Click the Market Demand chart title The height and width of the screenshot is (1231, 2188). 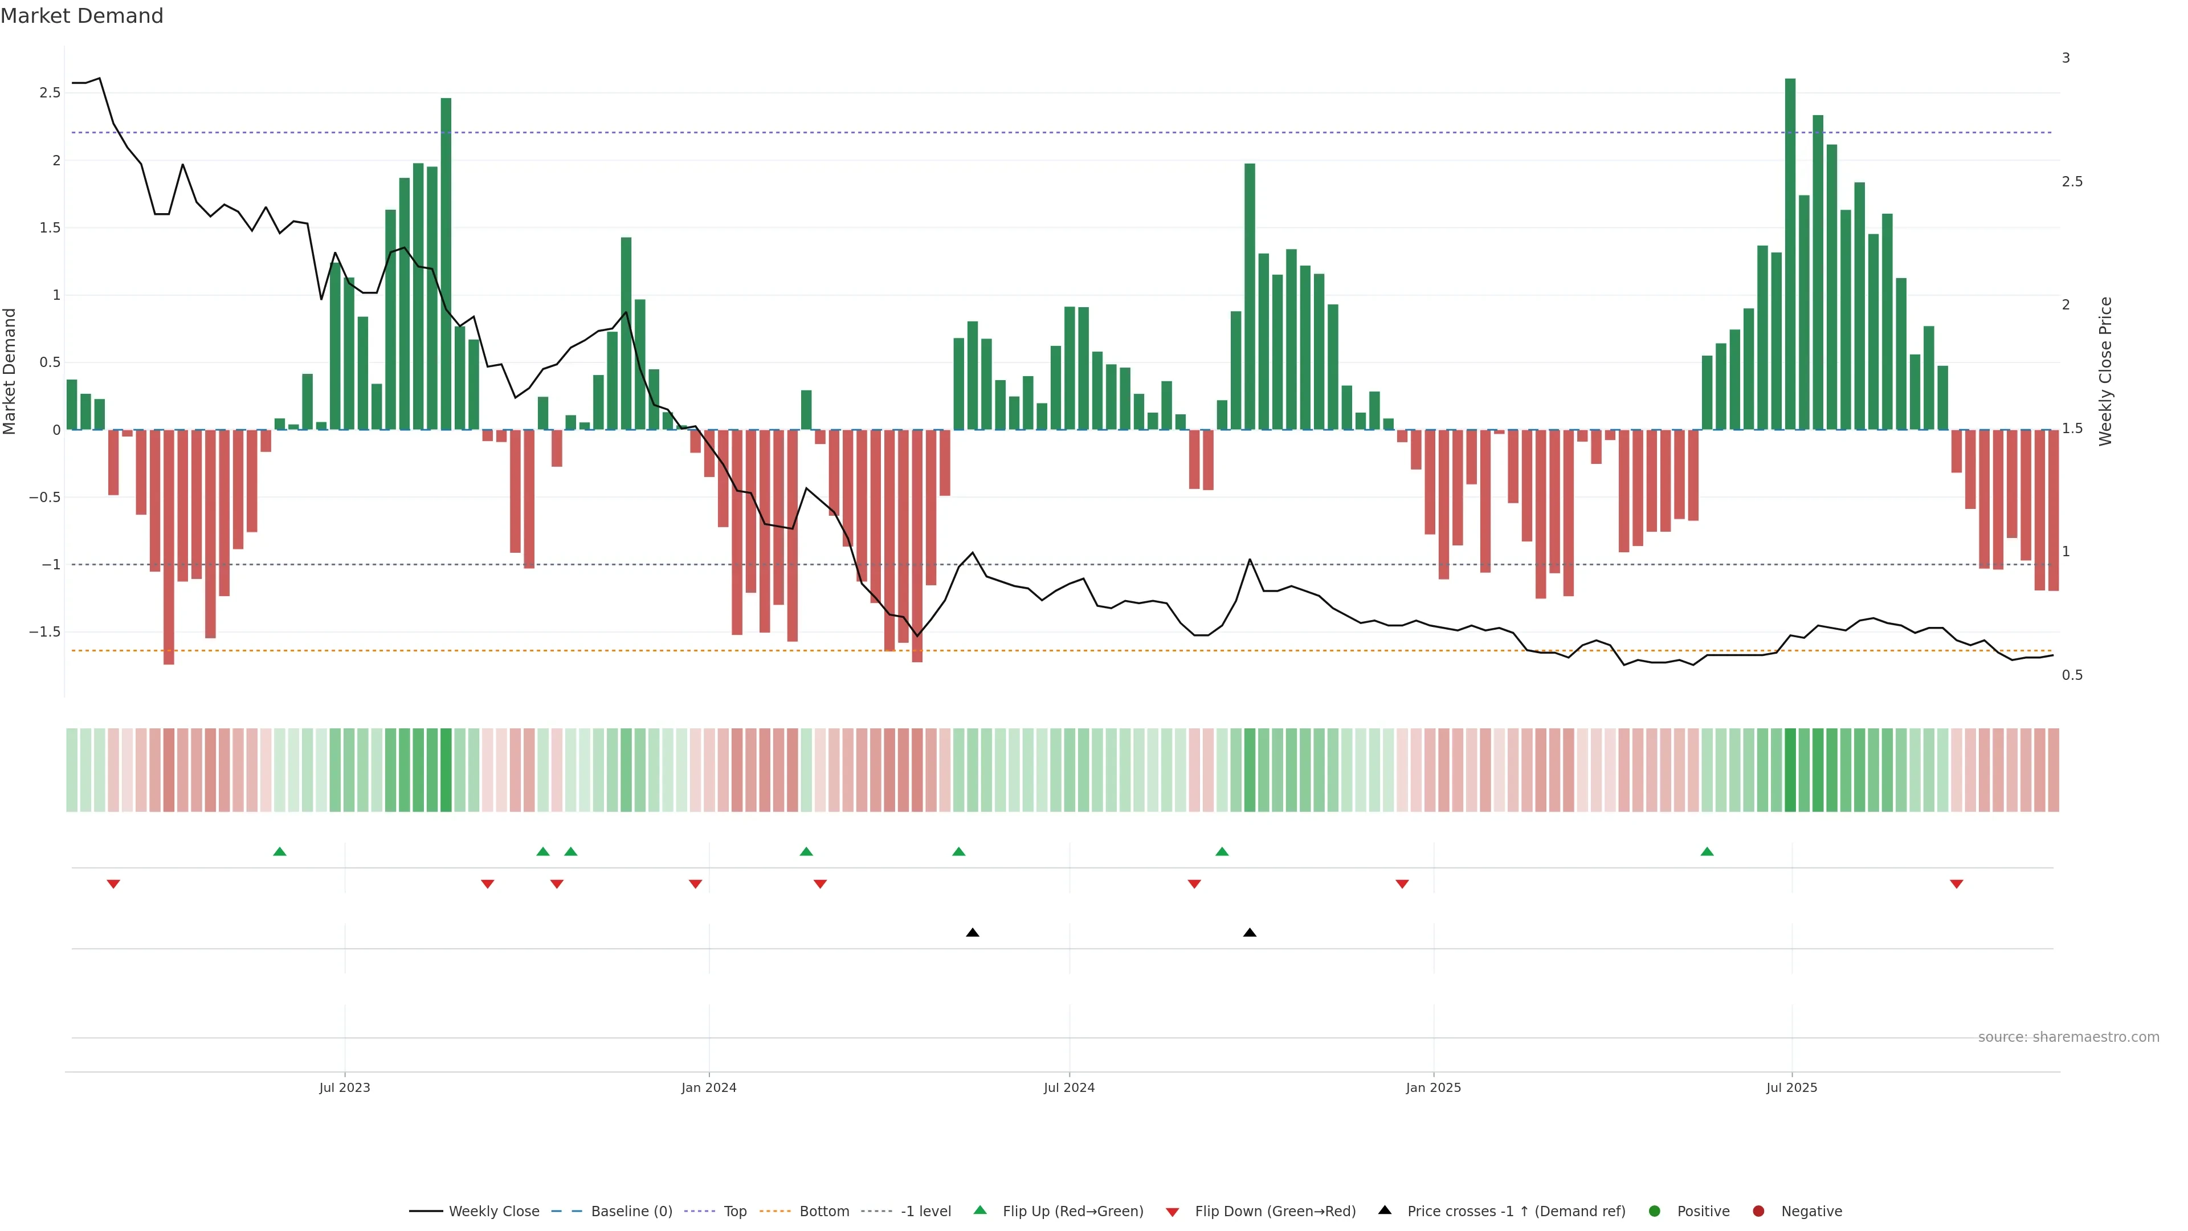pyautogui.click(x=81, y=16)
